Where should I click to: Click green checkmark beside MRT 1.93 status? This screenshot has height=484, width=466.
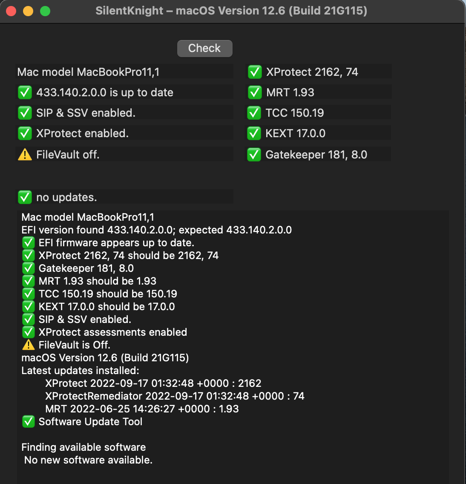pyautogui.click(x=255, y=92)
